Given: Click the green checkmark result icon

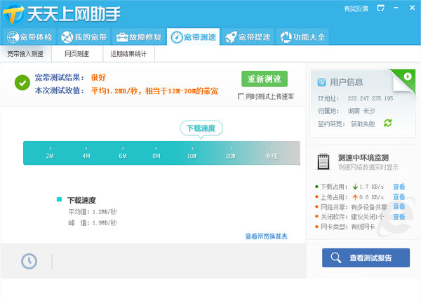Looking at the screenshot, I should [22, 83].
